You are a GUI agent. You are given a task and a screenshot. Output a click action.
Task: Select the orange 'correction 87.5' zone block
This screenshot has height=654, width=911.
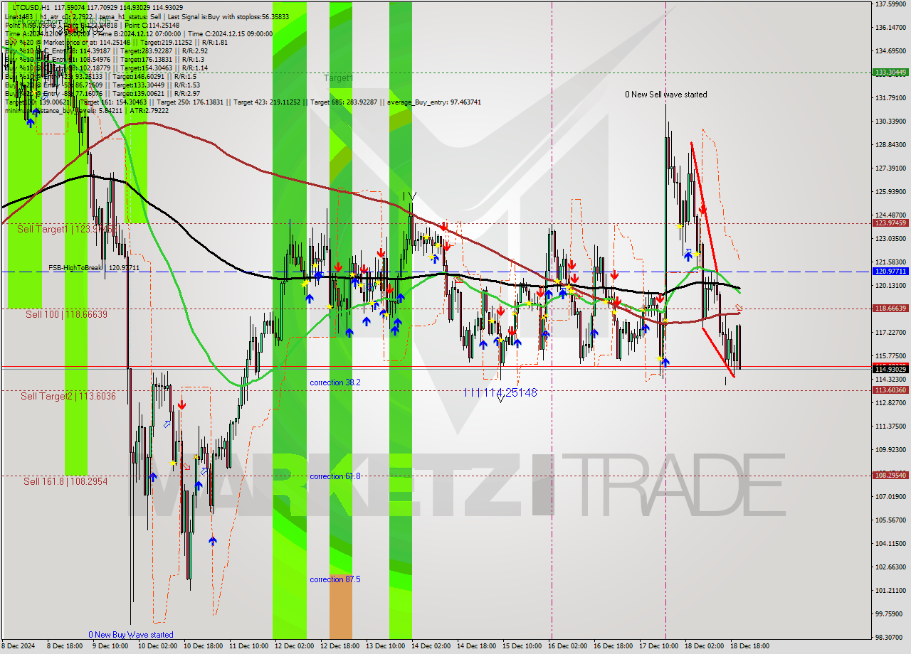[x=340, y=606]
